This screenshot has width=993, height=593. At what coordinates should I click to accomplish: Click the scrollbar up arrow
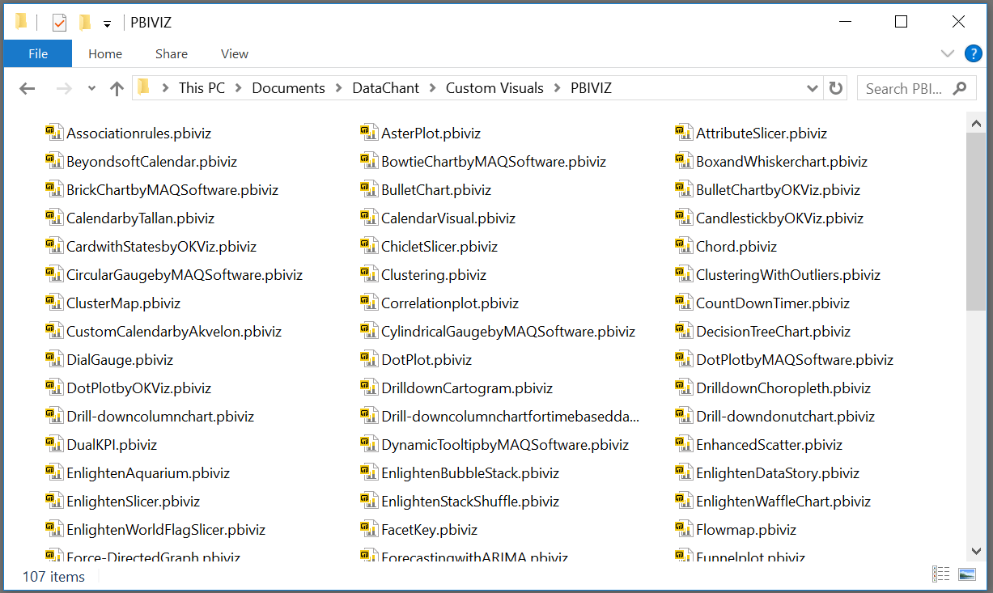click(x=976, y=125)
